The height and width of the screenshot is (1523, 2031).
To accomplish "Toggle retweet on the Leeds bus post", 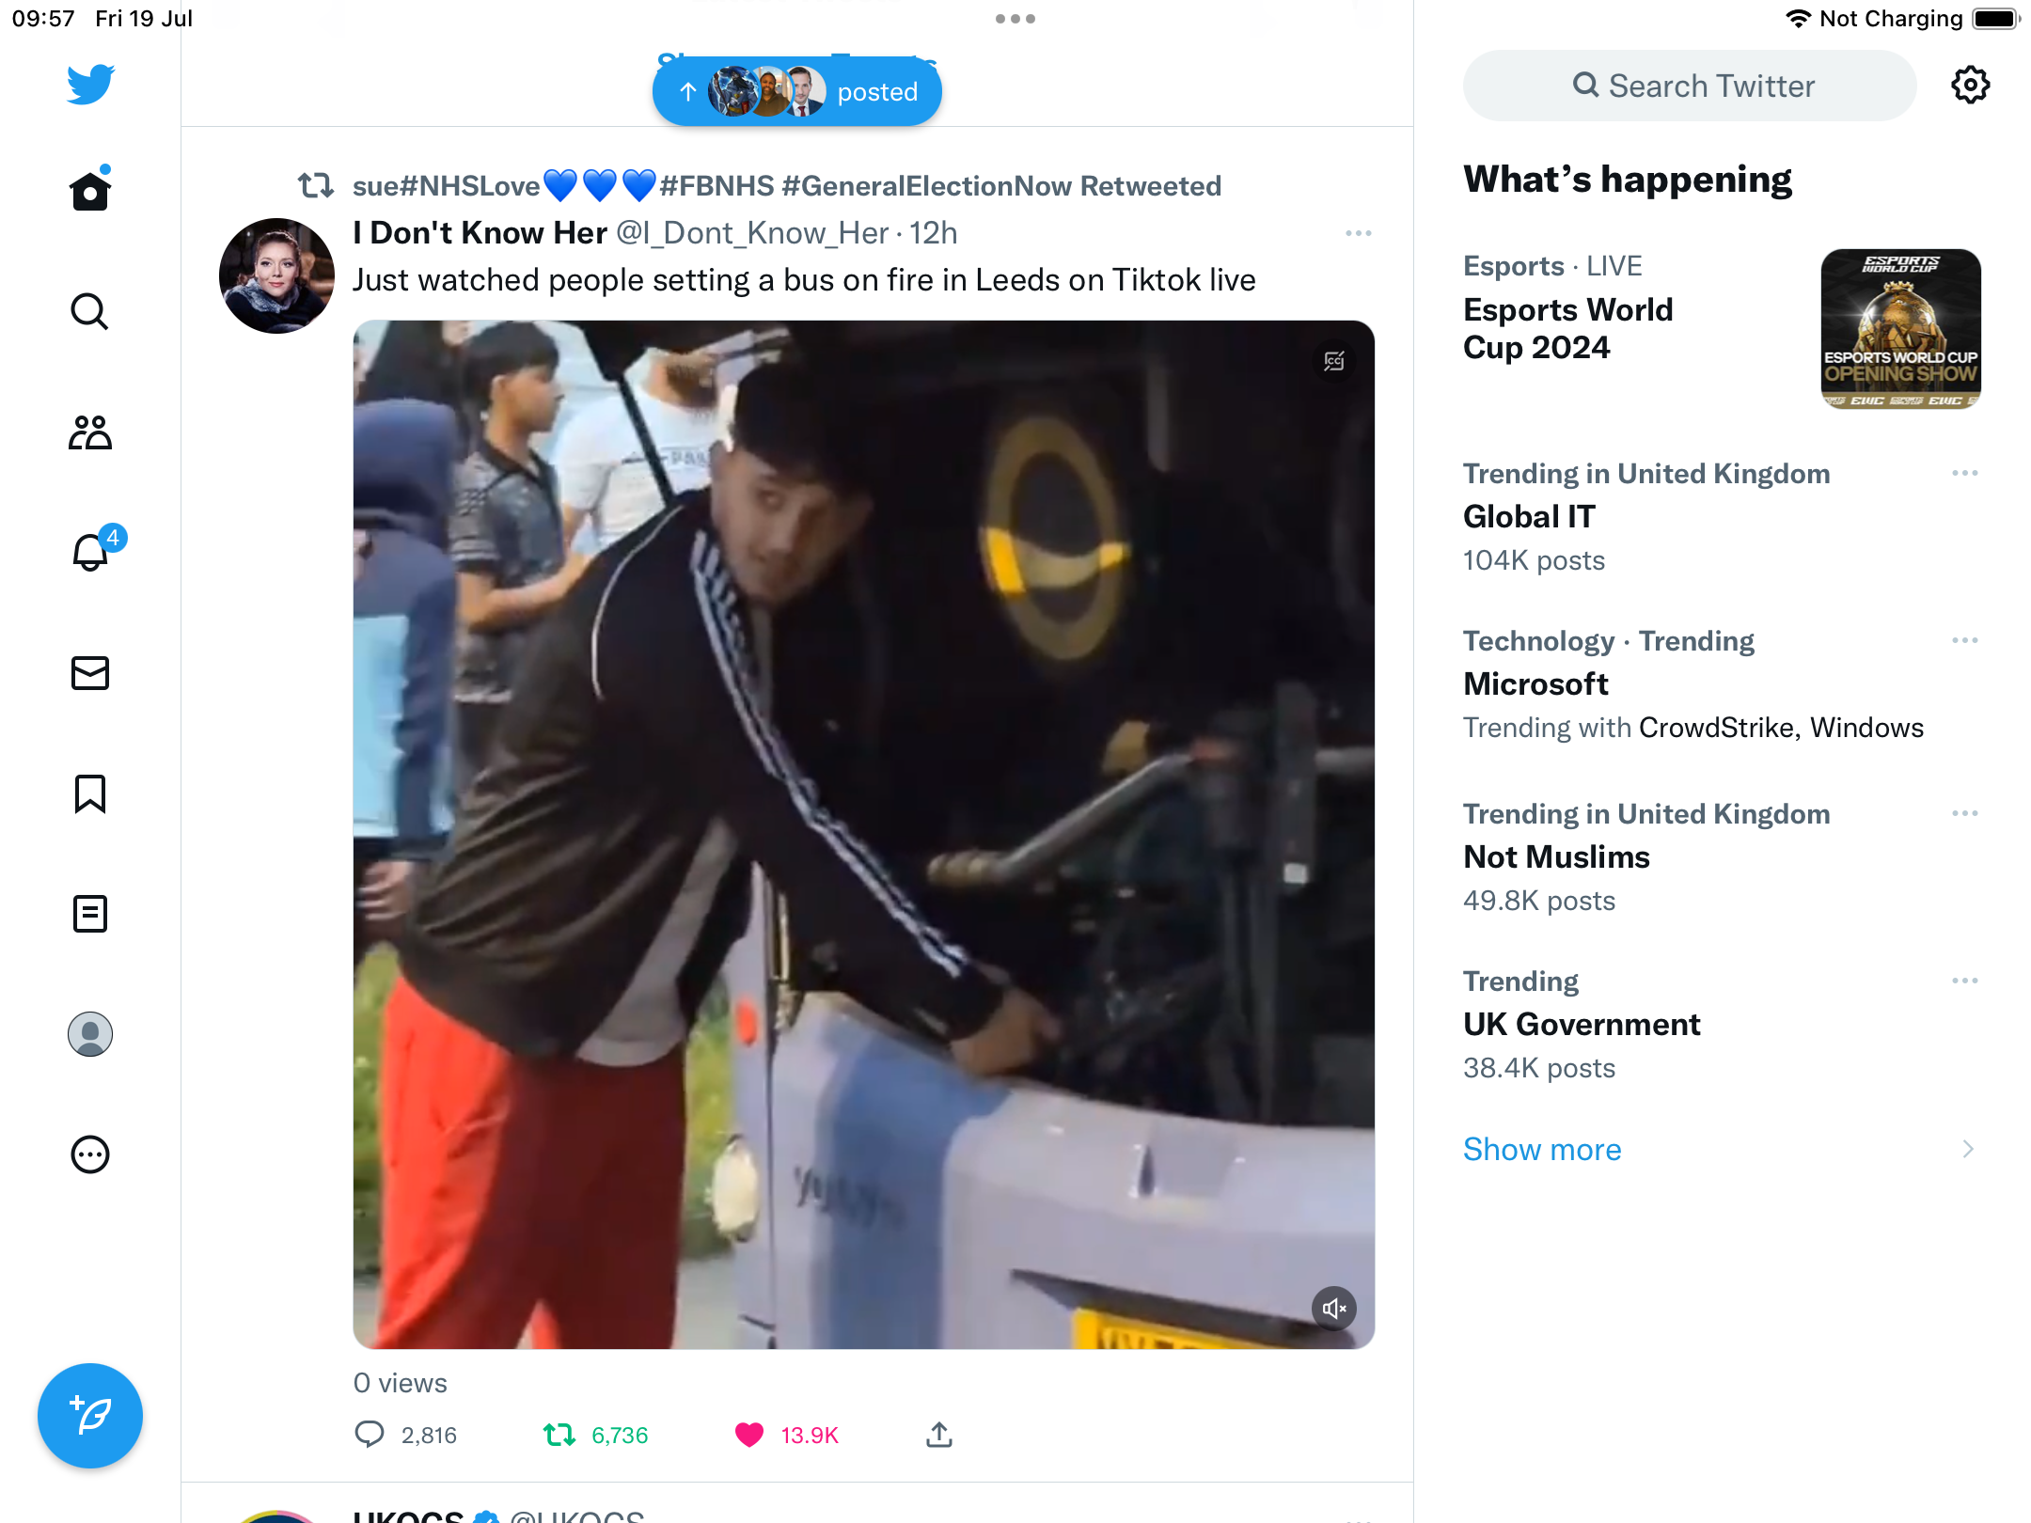I will coord(559,1435).
